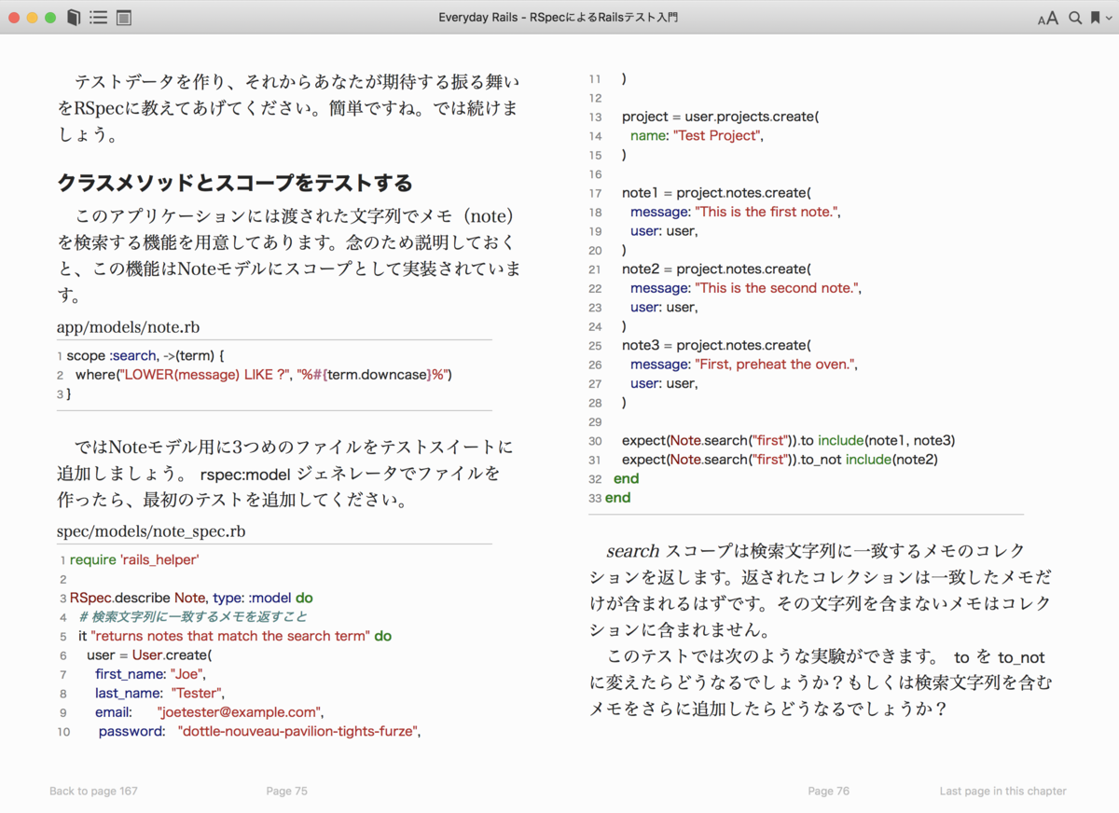The width and height of the screenshot is (1119, 813).
Task: Show the table of contents list
Action: pos(98,18)
